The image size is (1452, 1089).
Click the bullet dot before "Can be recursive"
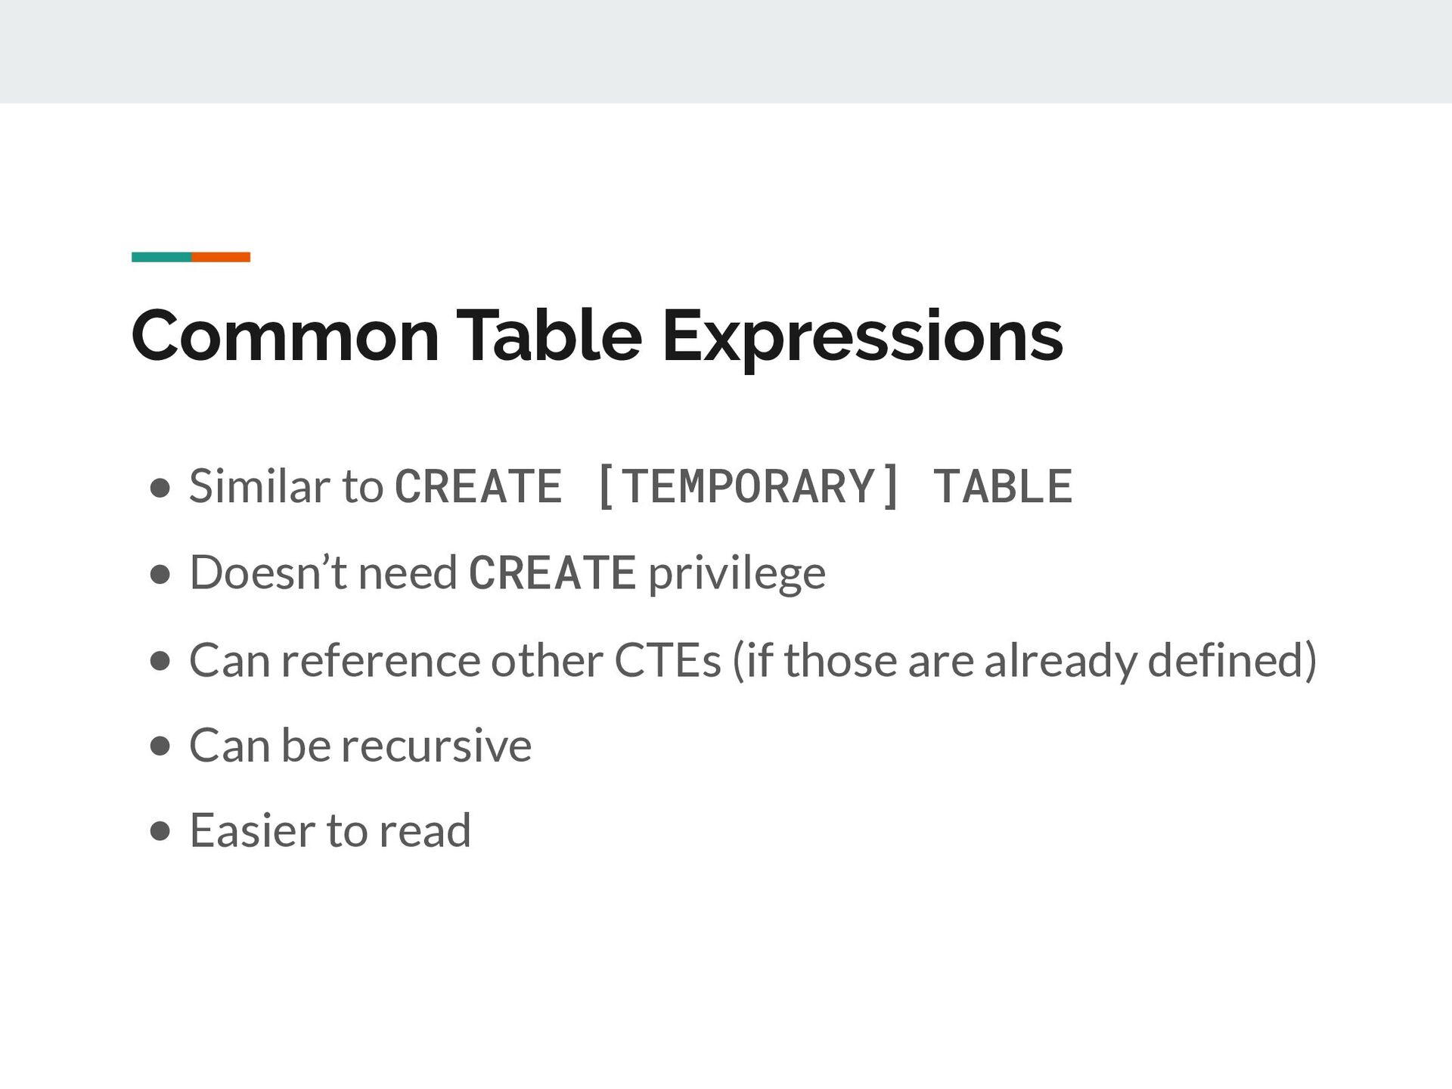pyautogui.click(x=160, y=747)
